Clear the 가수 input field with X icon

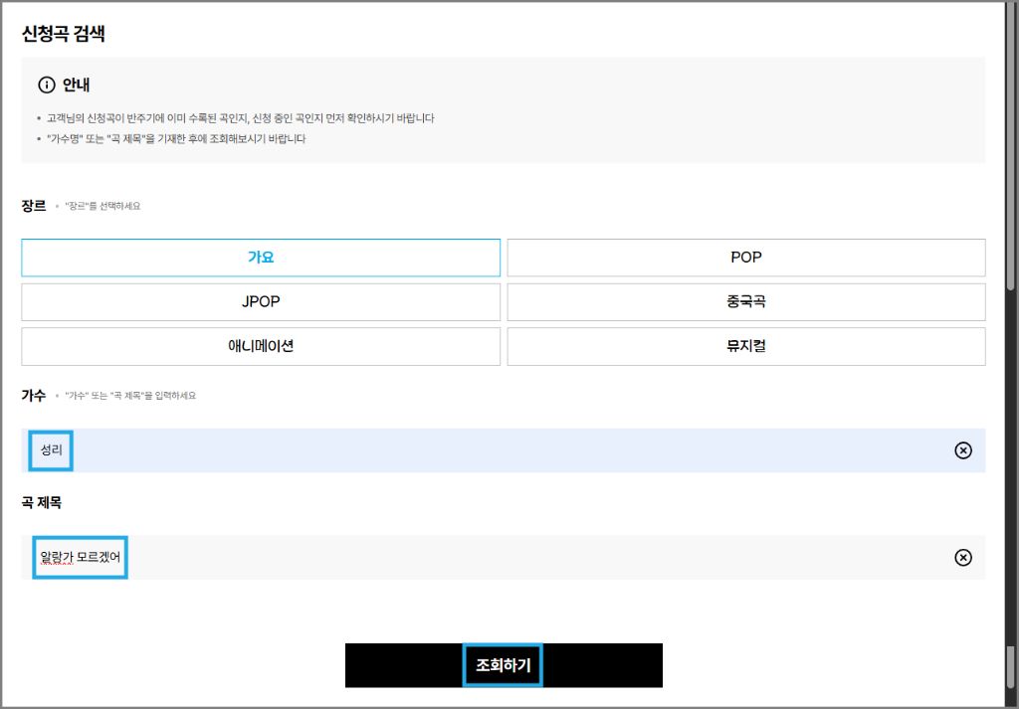963,450
